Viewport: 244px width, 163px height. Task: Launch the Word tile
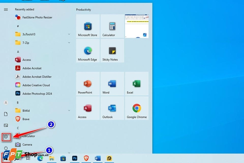point(112,83)
